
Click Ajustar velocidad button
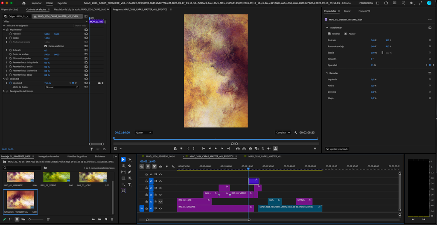point(337,149)
